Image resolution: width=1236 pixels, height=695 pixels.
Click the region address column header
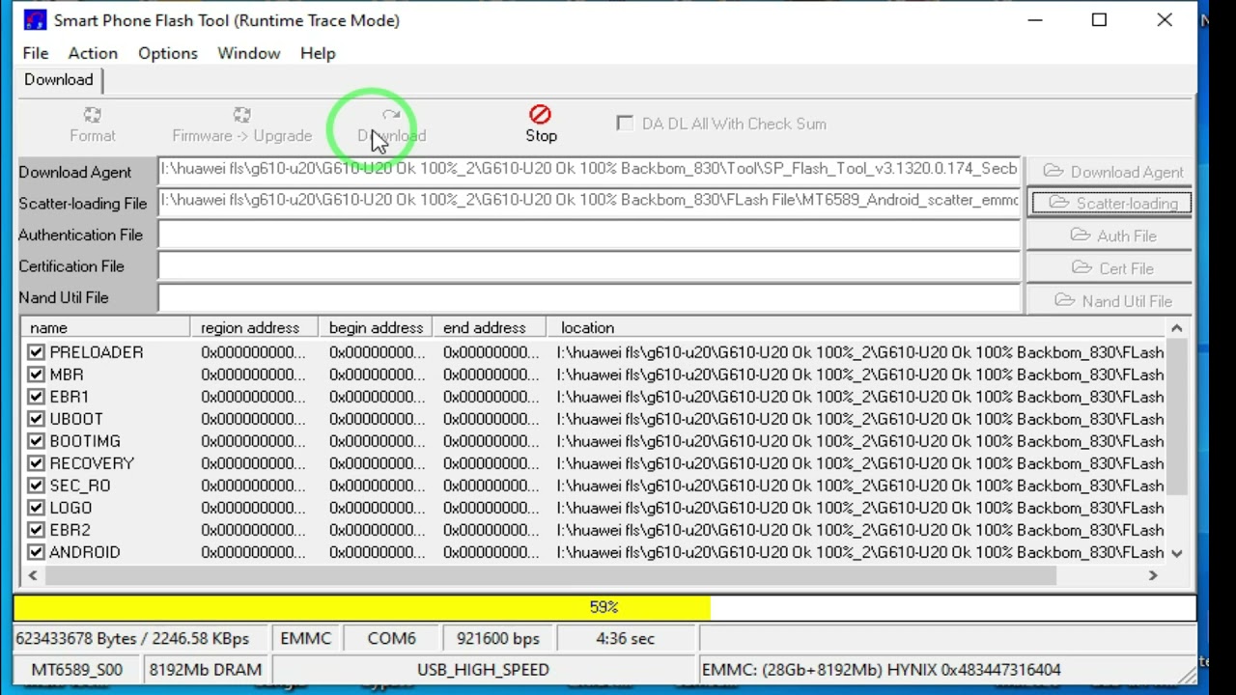click(x=254, y=328)
